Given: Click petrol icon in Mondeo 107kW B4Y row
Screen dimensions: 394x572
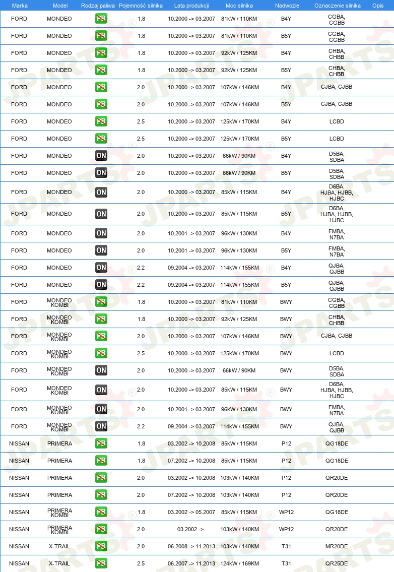Looking at the screenshot, I should 101,87.
